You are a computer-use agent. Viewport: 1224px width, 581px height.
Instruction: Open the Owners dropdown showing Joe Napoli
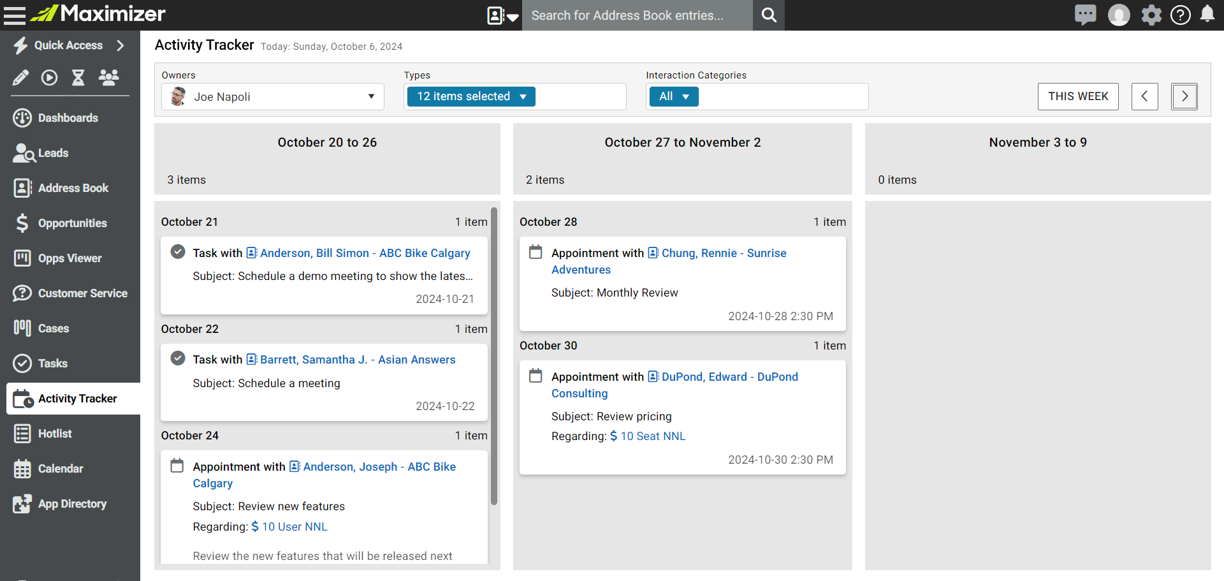[273, 97]
